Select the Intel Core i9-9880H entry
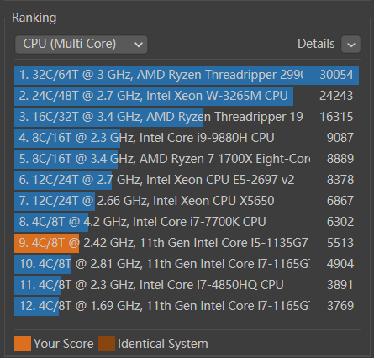 [187, 138]
